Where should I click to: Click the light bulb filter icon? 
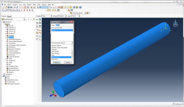click(x=34, y=19)
